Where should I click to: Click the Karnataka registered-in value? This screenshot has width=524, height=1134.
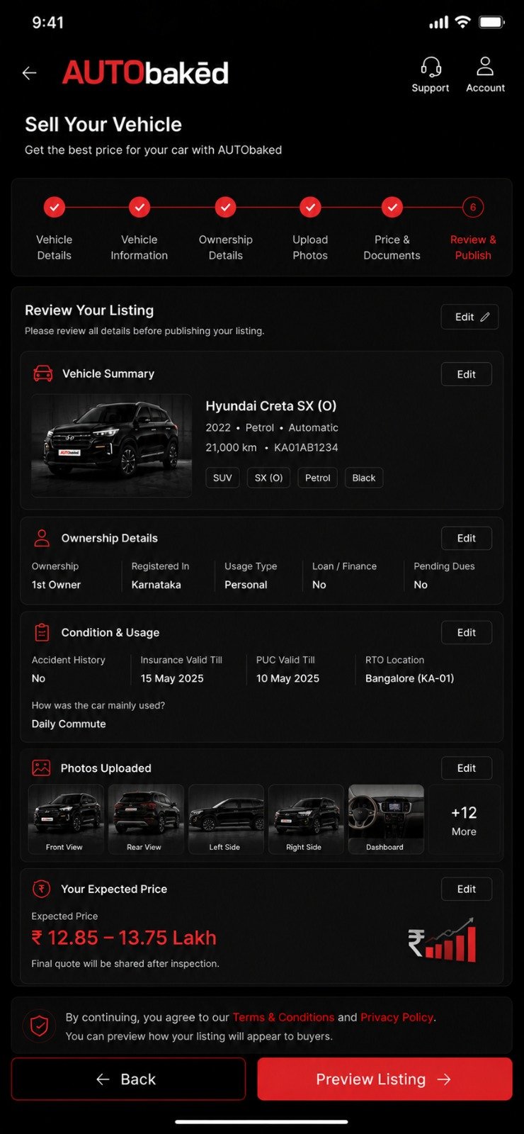(156, 585)
